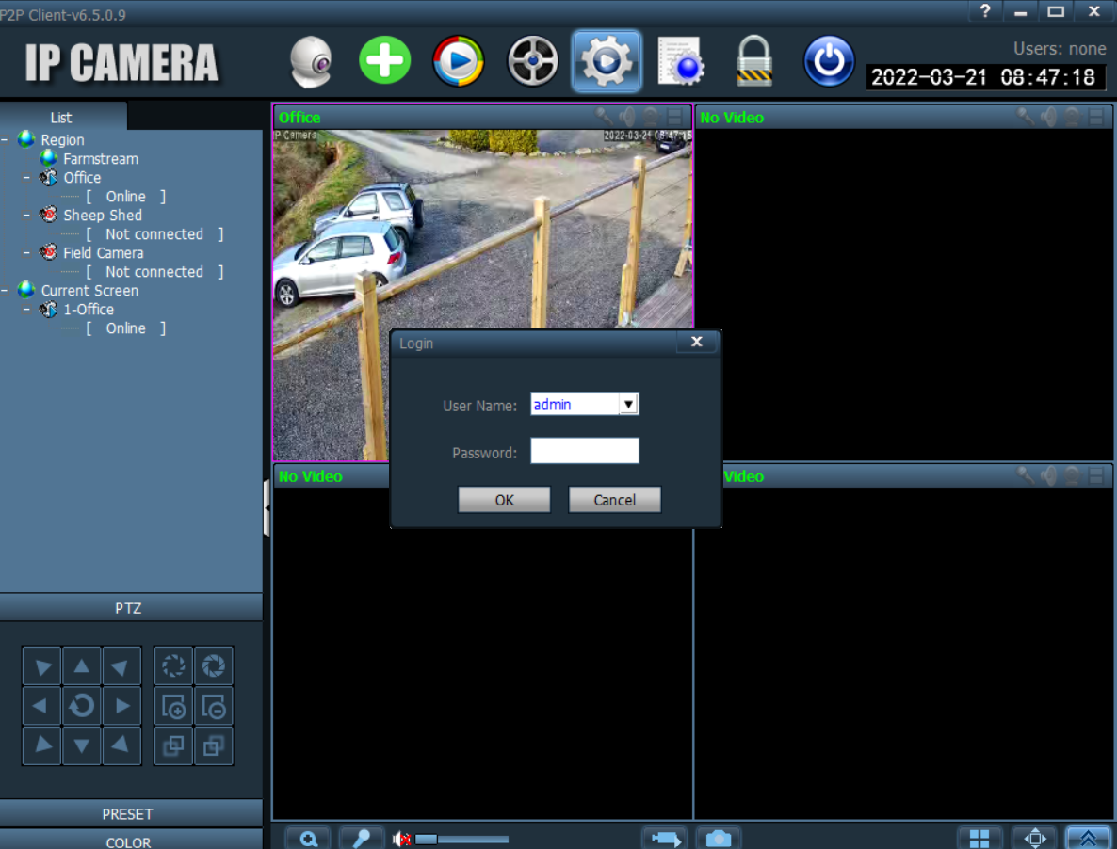Tilt camera down with PTZ arrow
The image size is (1117, 849).
[x=82, y=745]
